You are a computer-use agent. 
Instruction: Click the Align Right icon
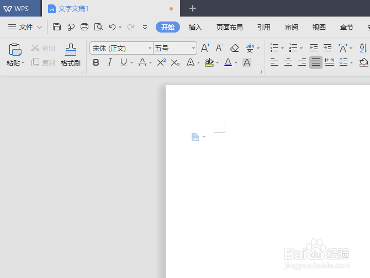click(x=302, y=62)
